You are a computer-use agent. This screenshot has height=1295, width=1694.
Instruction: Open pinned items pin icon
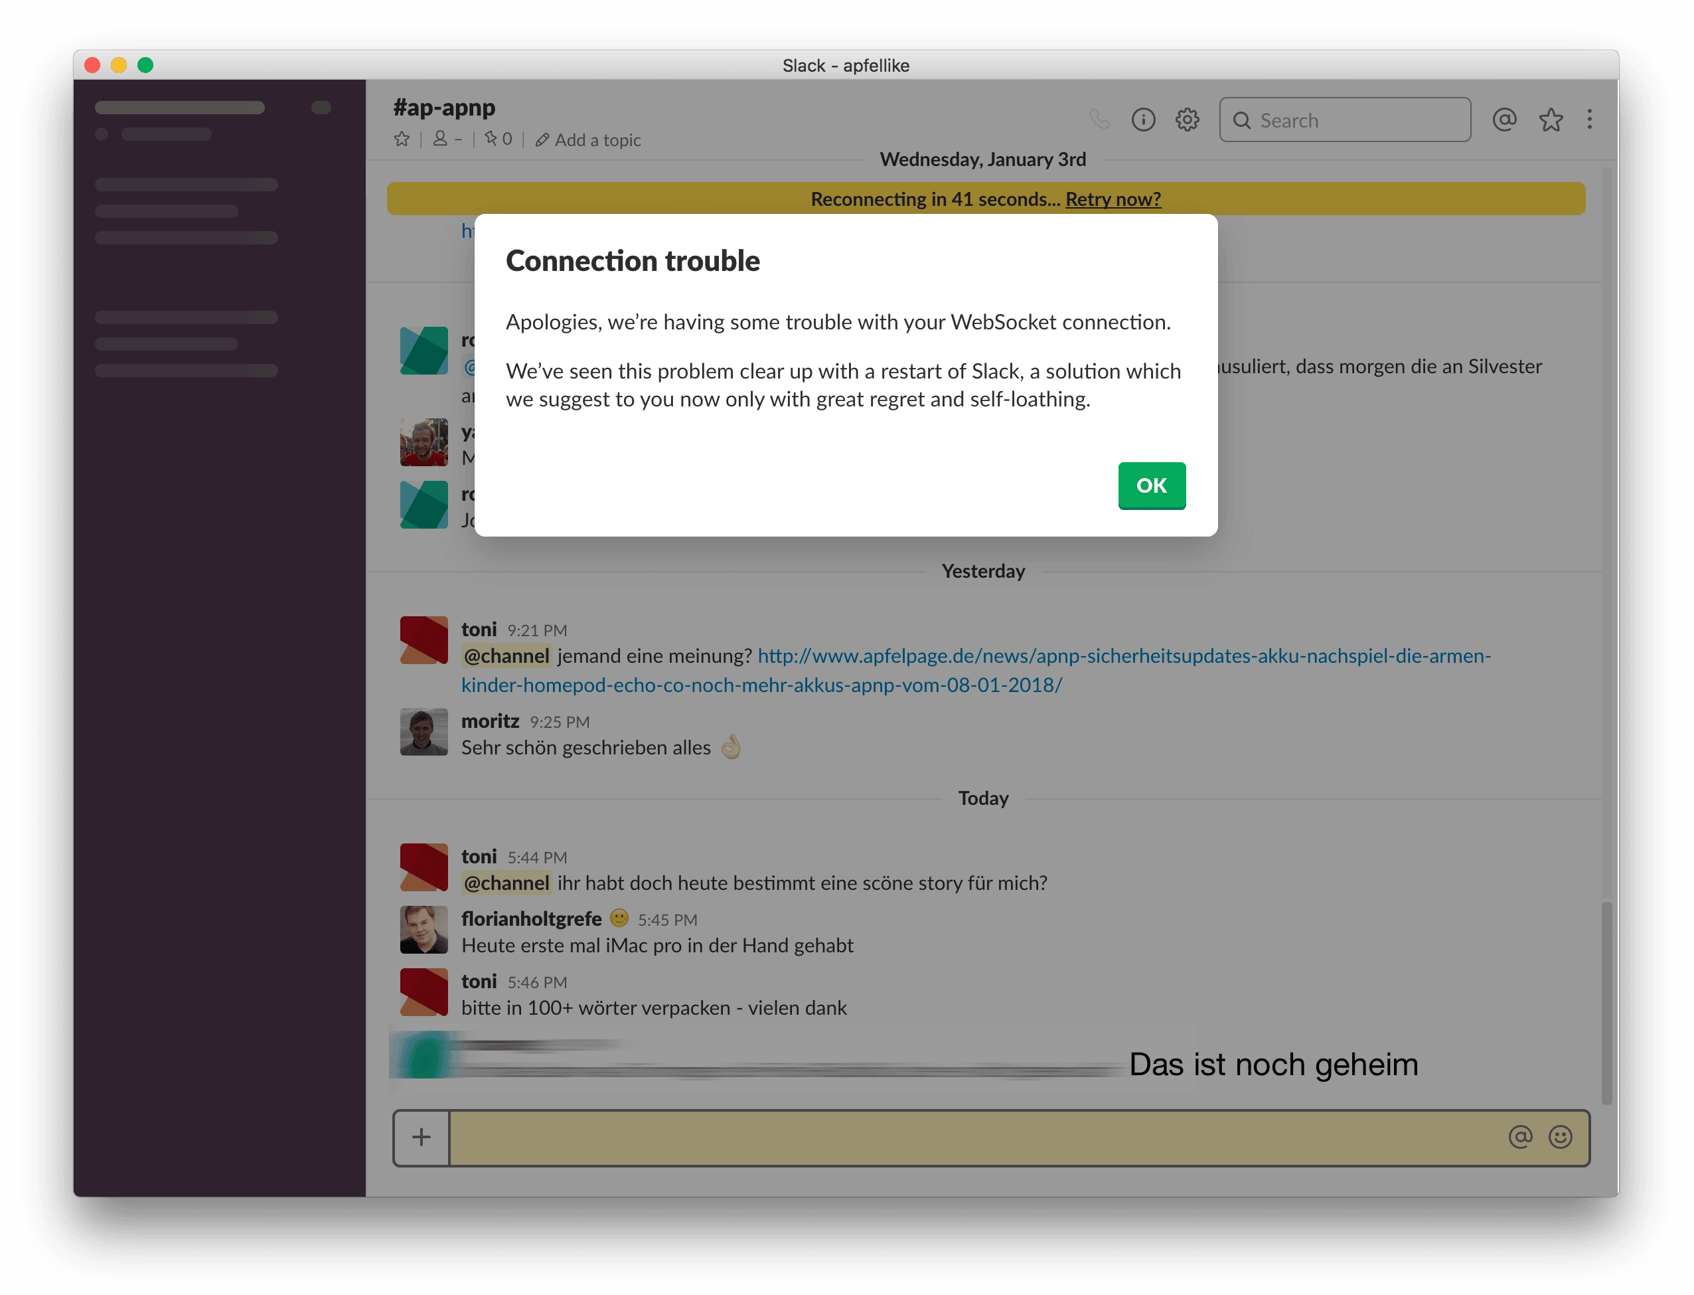point(491,139)
